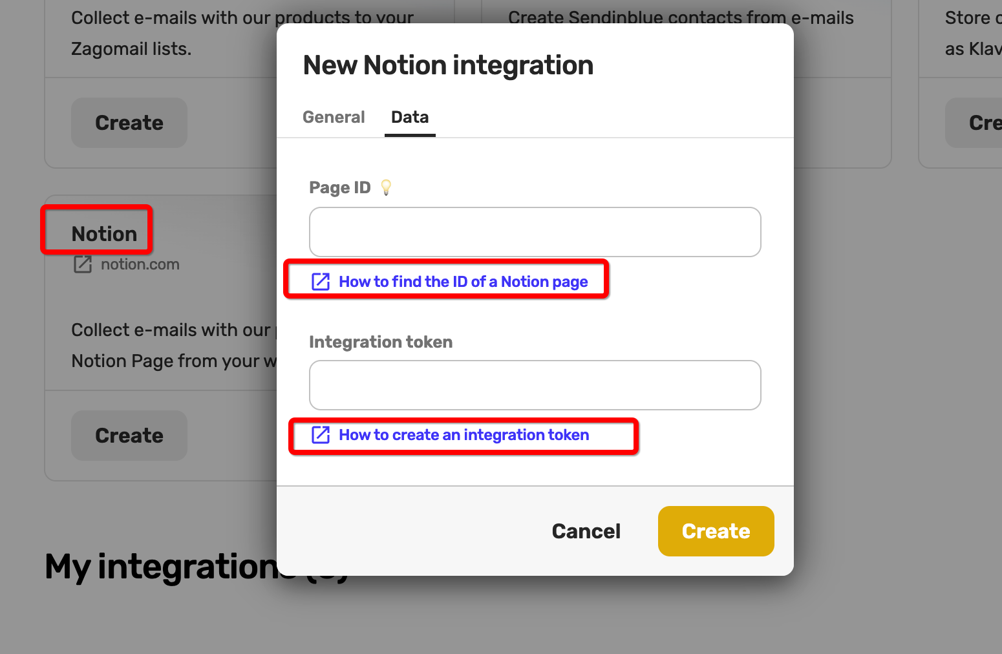Focus the Integration token input field
This screenshot has height=654, width=1002.
click(535, 385)
